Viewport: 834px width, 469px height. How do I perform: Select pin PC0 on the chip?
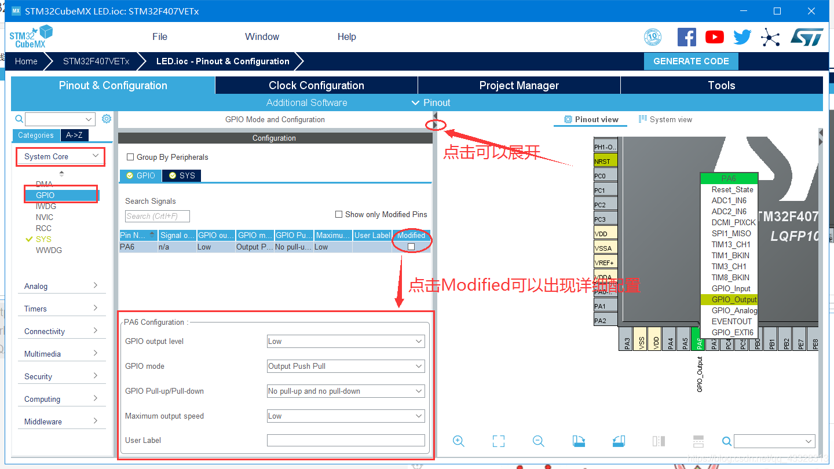point(605,176)
